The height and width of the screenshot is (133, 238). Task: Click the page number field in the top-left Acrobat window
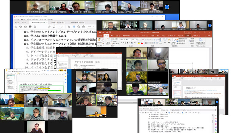tap(59, 27)
